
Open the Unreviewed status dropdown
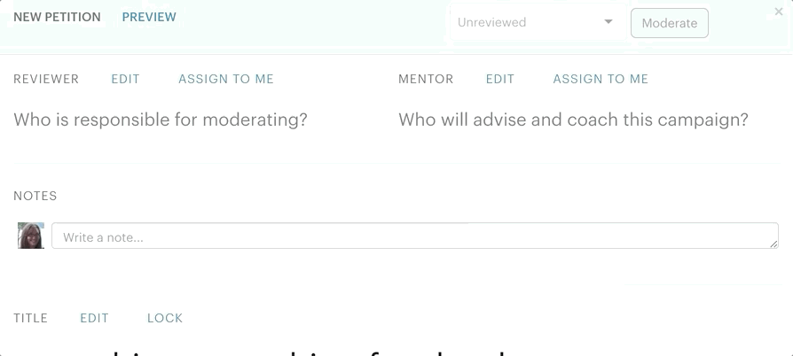532,23
